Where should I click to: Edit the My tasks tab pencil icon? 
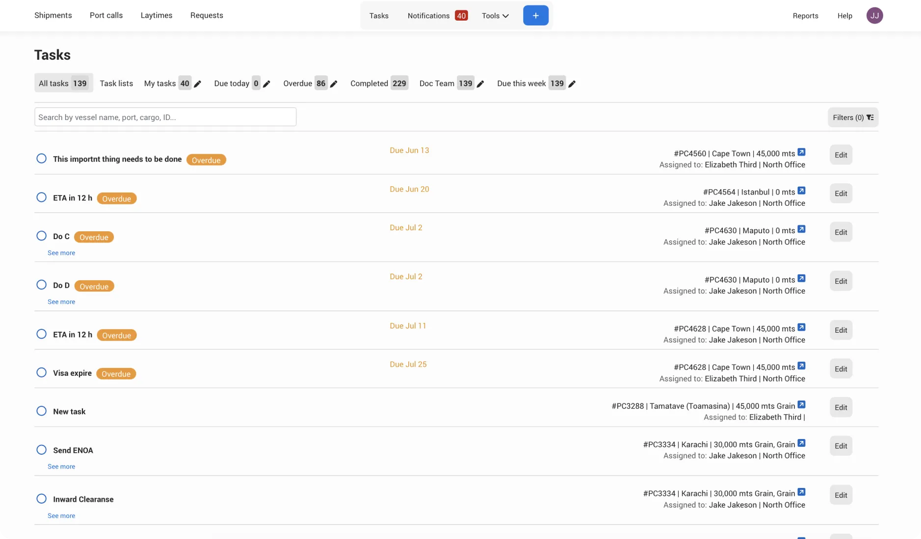pos(197,84)
